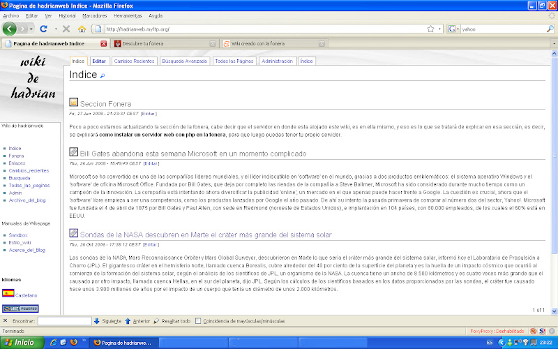Go back with the green Back arrow
Viewport: 558px width, 349px height.
click(10, 29)
